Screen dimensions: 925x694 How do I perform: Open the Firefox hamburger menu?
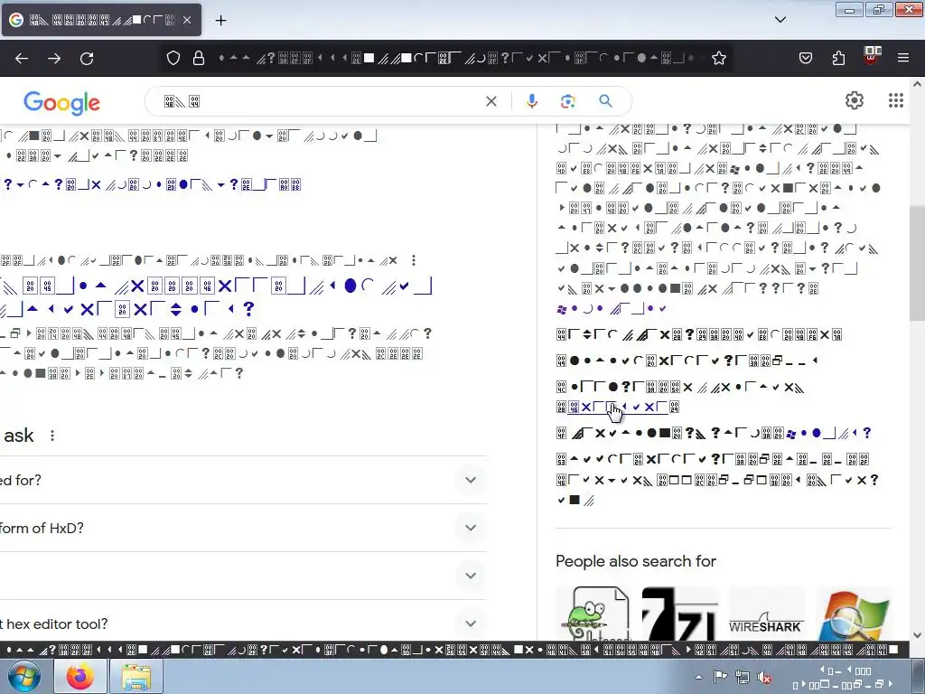(903, 58)
